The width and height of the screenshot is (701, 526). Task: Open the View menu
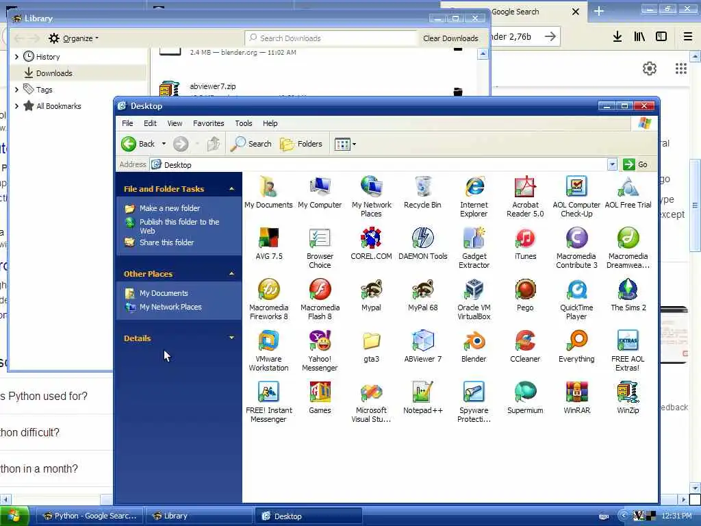point(175,123)
